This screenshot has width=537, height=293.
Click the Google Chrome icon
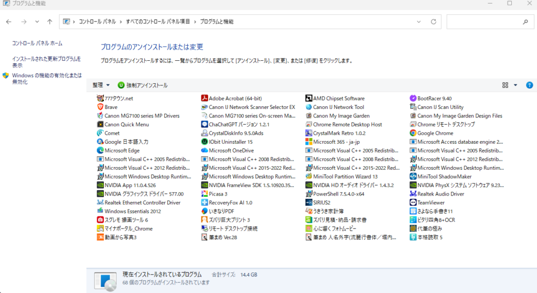(413, 133)
